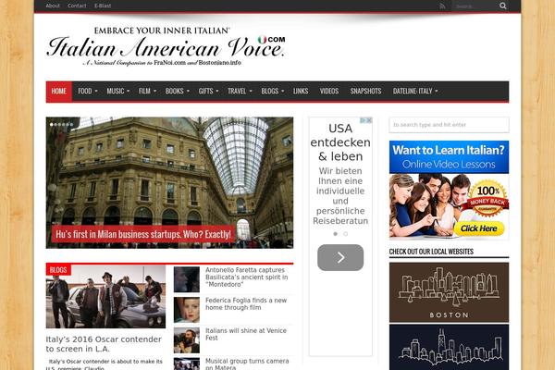
Task: Open Musical group turns camera on Matera link
Action: tap(247, 364)
